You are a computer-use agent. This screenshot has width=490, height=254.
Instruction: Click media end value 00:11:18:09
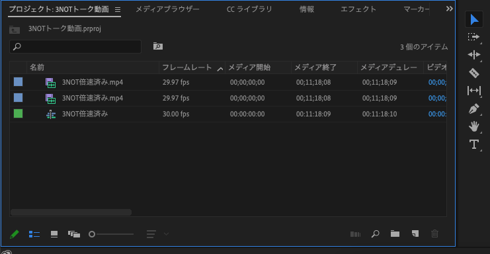click(x=313, y=114)
